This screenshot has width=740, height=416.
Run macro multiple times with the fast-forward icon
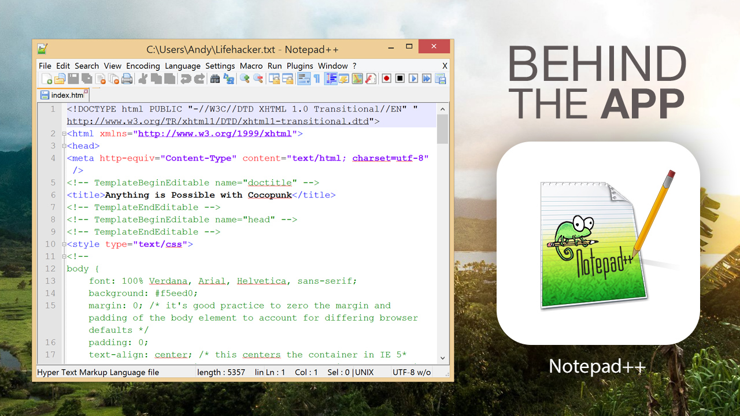pyautogui.click(x=427, y=79)
